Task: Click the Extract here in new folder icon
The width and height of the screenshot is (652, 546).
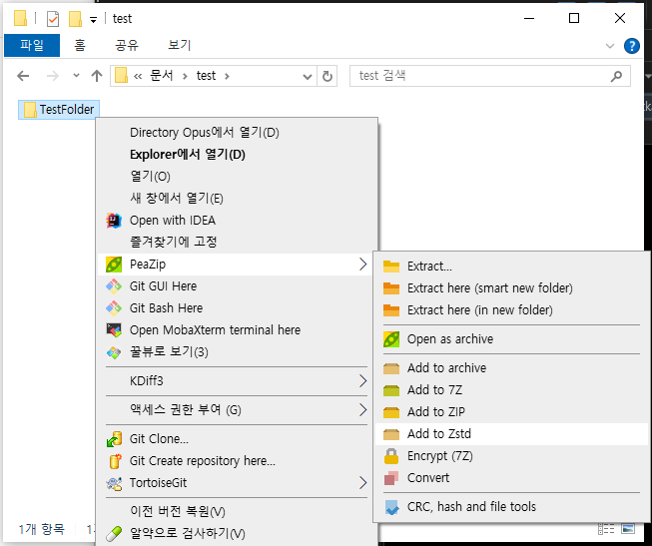Action: (391, 310)
